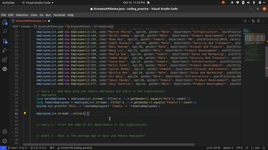Click the battery icon in system tray
Screen dimensions: 268x150
pos(260,2)
